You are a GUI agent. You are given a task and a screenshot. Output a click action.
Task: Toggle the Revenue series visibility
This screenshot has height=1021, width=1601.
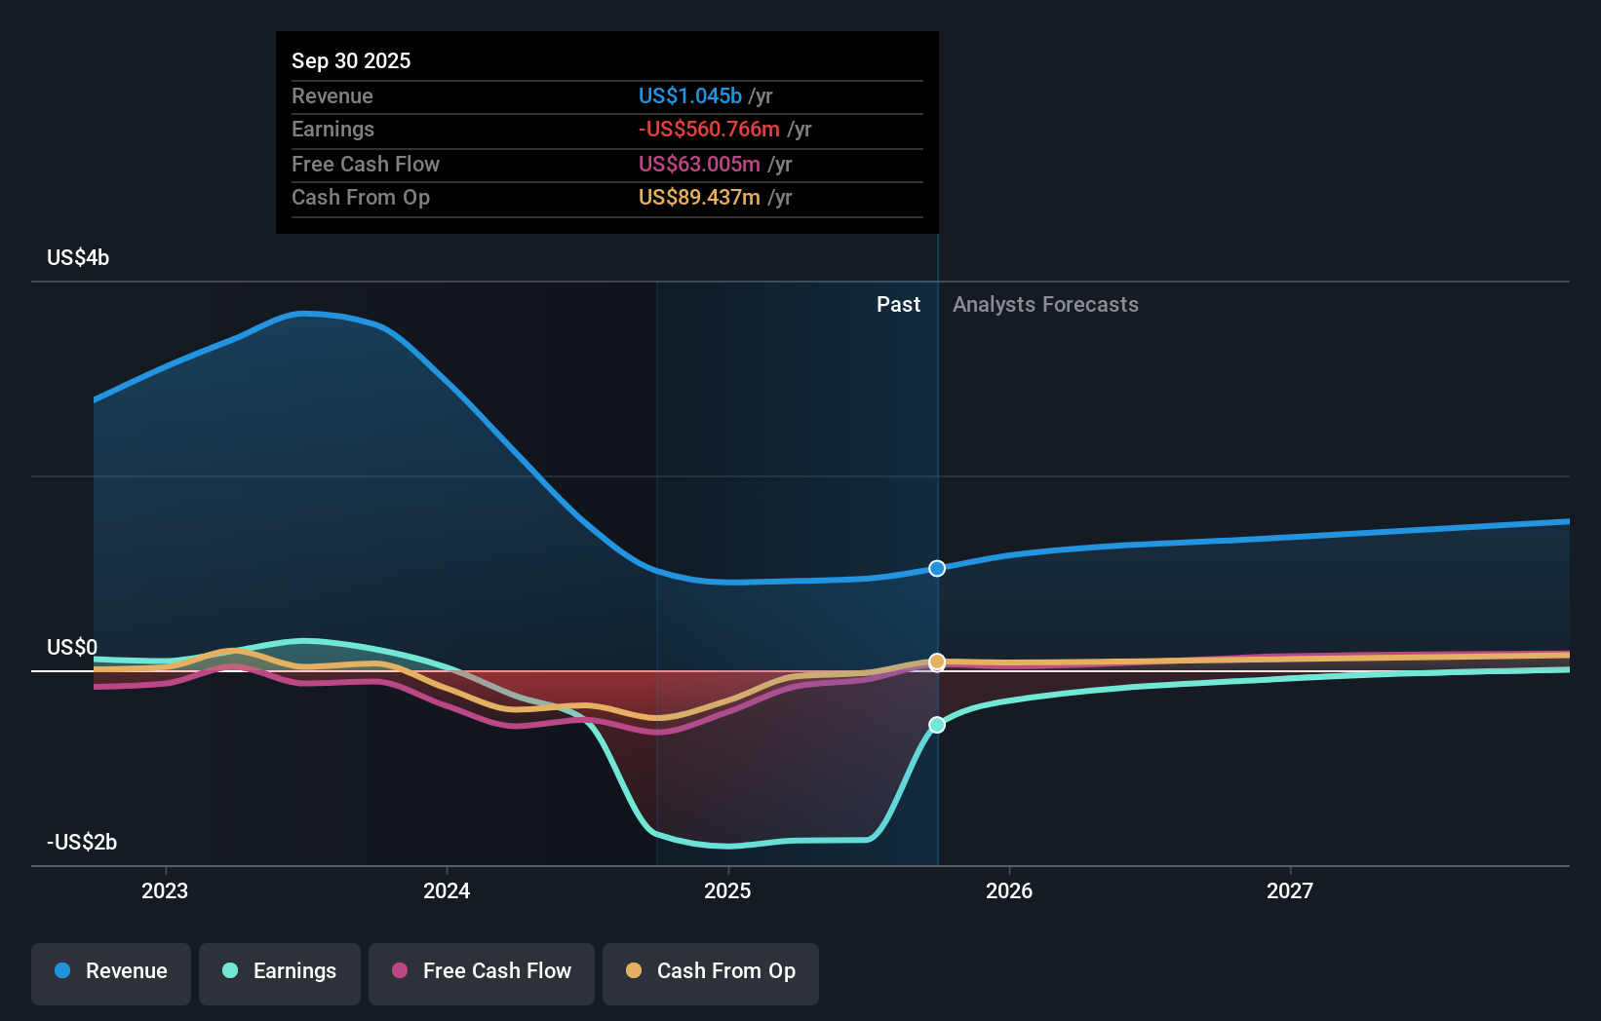pyautogui.click(x=110, y=971)
